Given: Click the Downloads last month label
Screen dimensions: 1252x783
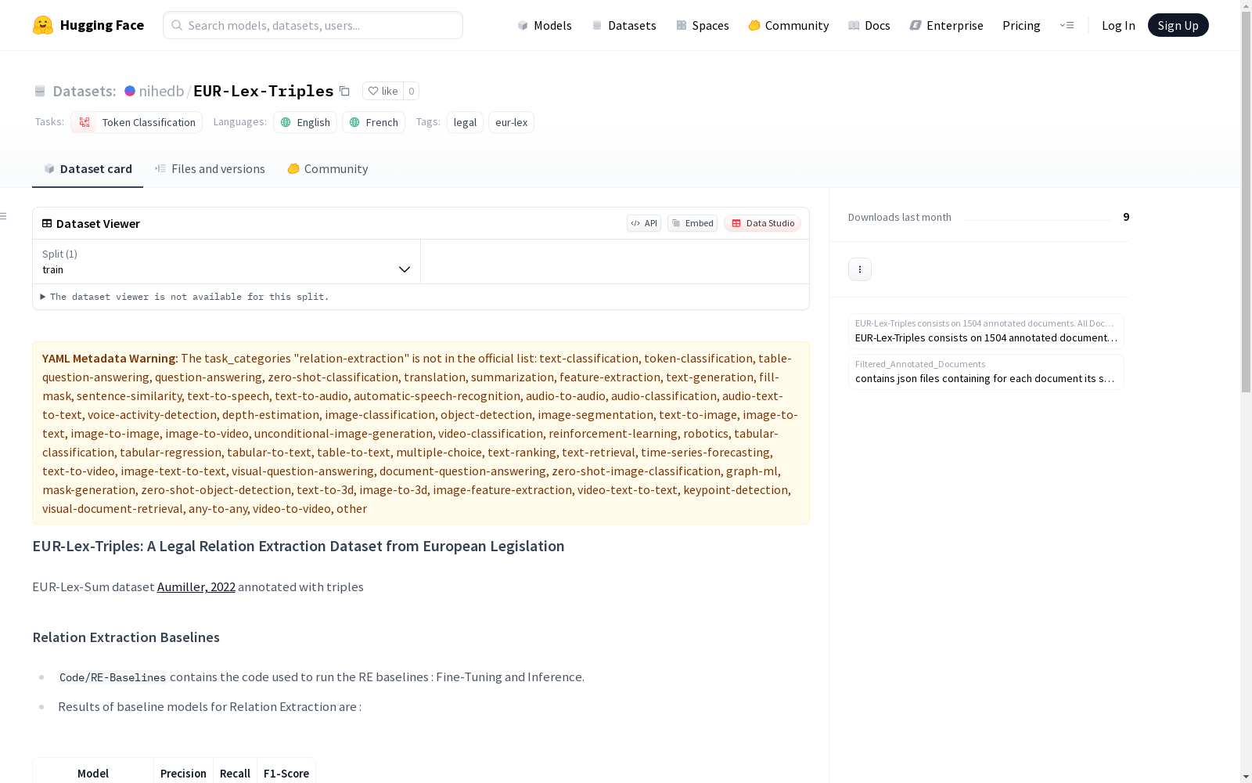Looking at the screenshot, I should (x=900, y=217).
